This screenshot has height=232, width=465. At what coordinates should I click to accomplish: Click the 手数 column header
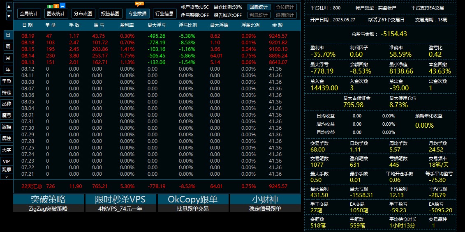click(74, 25)
